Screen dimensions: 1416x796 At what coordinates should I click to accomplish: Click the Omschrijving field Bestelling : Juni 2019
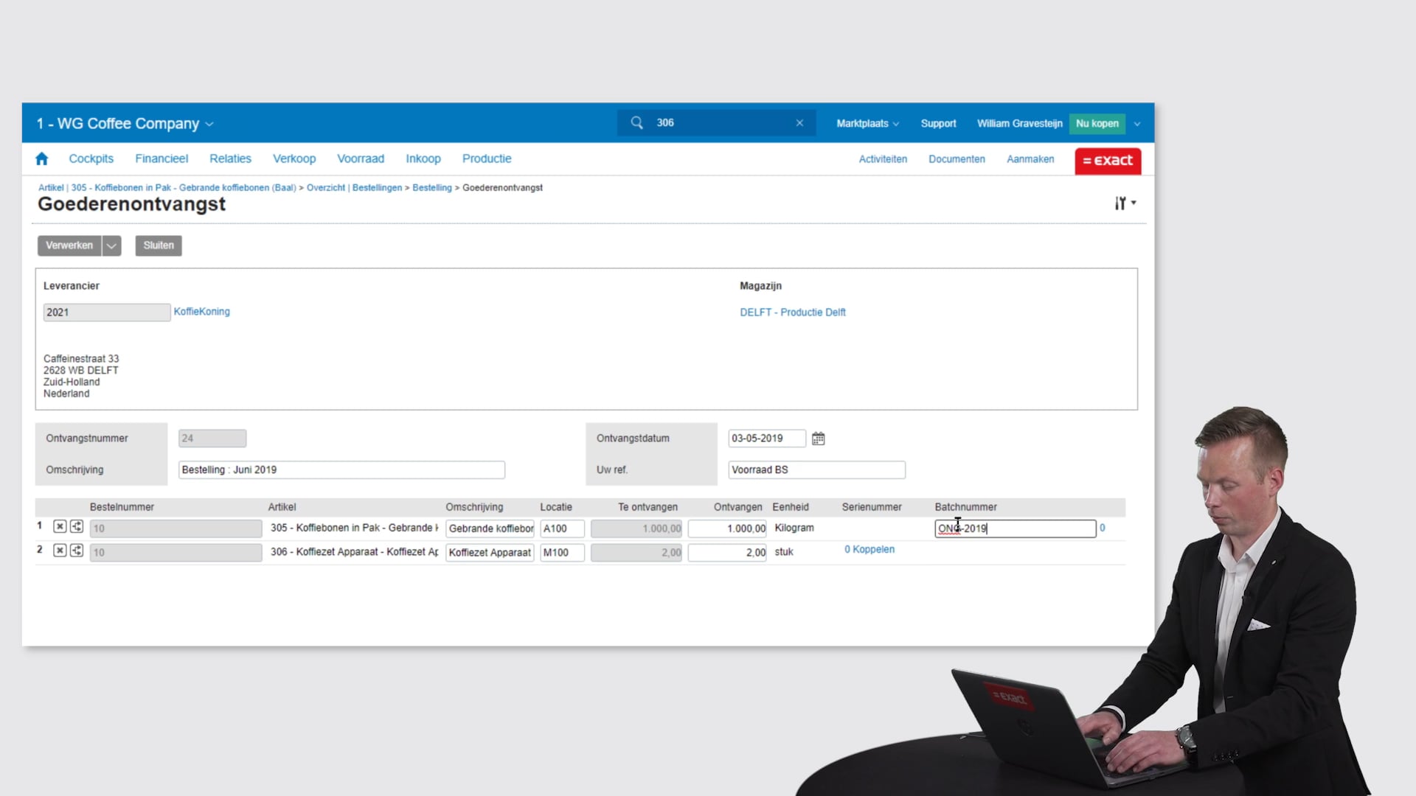point(341,470)
